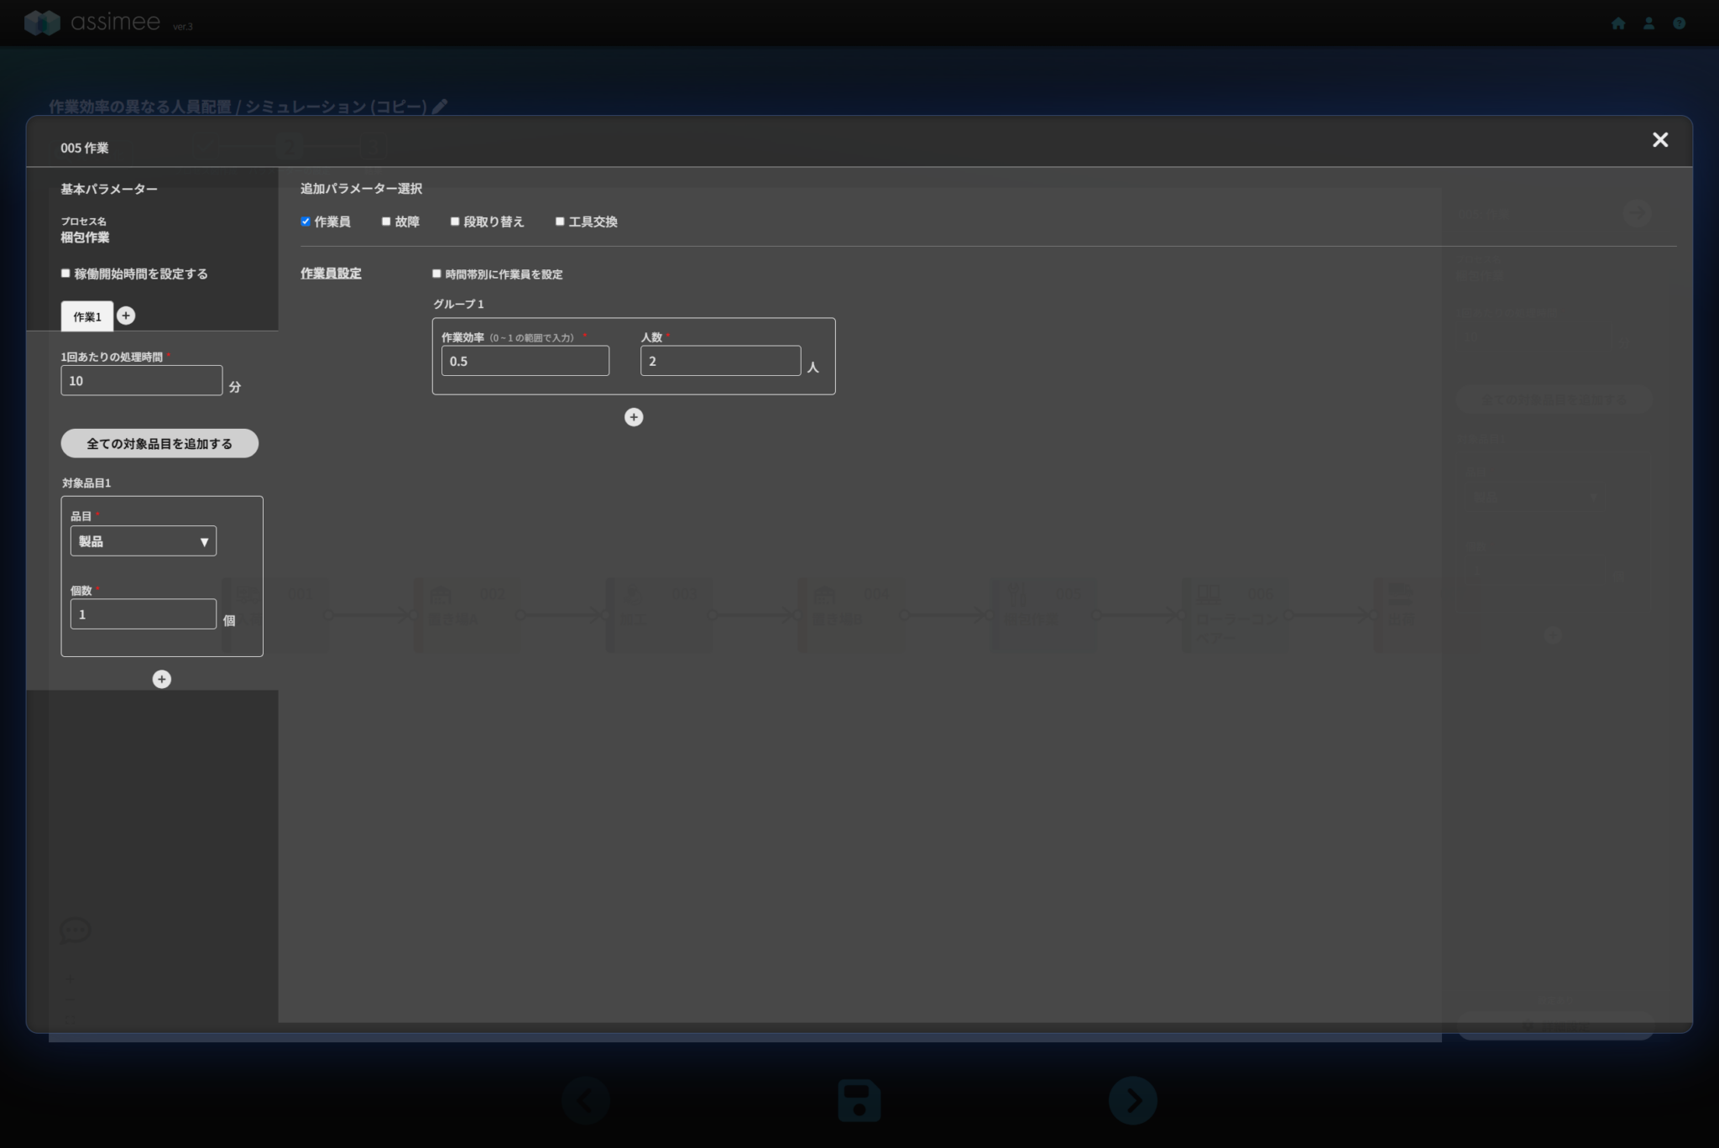Image resolution: width=1719 pixels, height=1148 pixels.
Task: Toggle 稼働開始時間を設定する checkbox
Action: (65, 274)
